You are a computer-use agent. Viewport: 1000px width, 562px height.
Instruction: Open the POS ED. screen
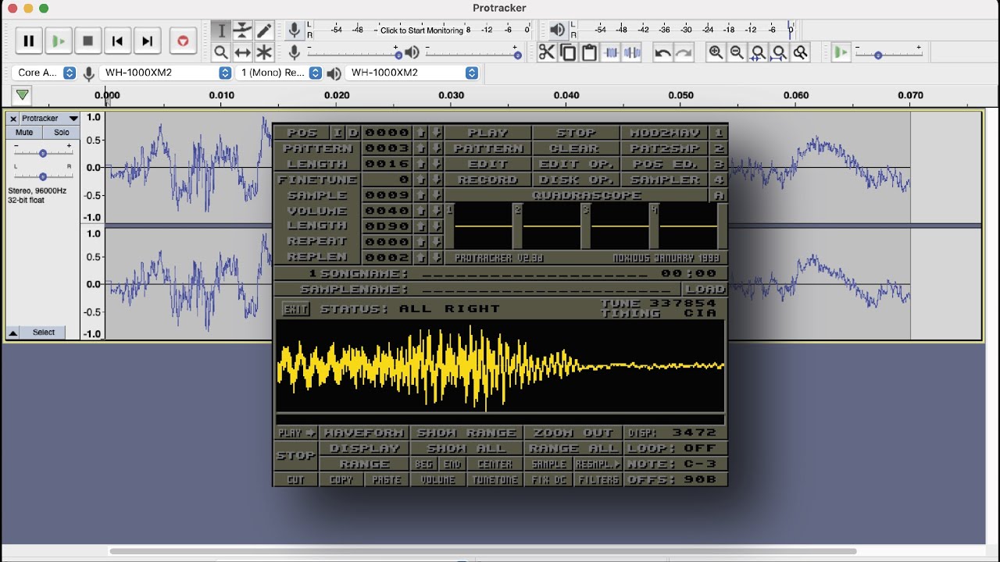[666, 164]
